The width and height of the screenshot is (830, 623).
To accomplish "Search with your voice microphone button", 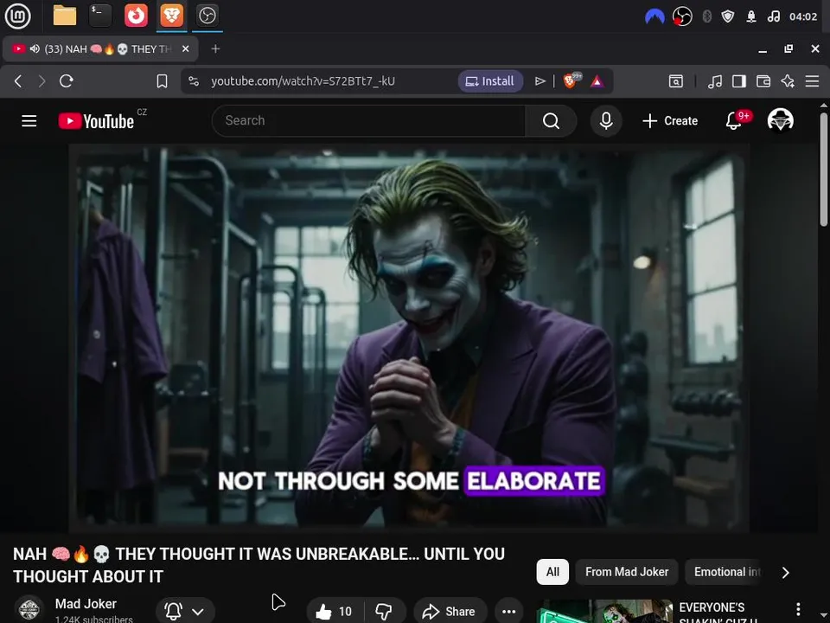I will [x=606, y=121].
